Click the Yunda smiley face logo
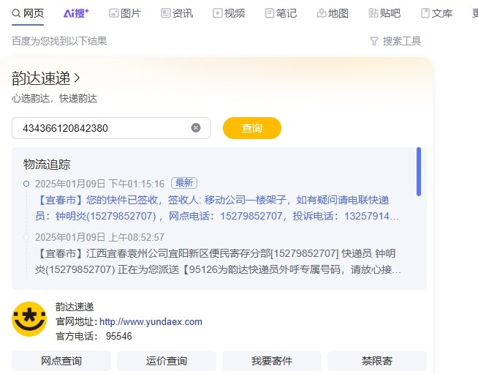Screen dimensions: 478x374 tap(29, 319)
